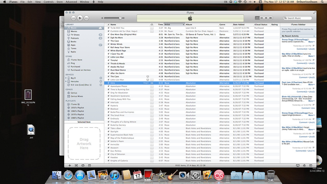327x184 pixels.
Task: Uncheck the Apocalypse Please checkbox
Action: click(109, 86)
